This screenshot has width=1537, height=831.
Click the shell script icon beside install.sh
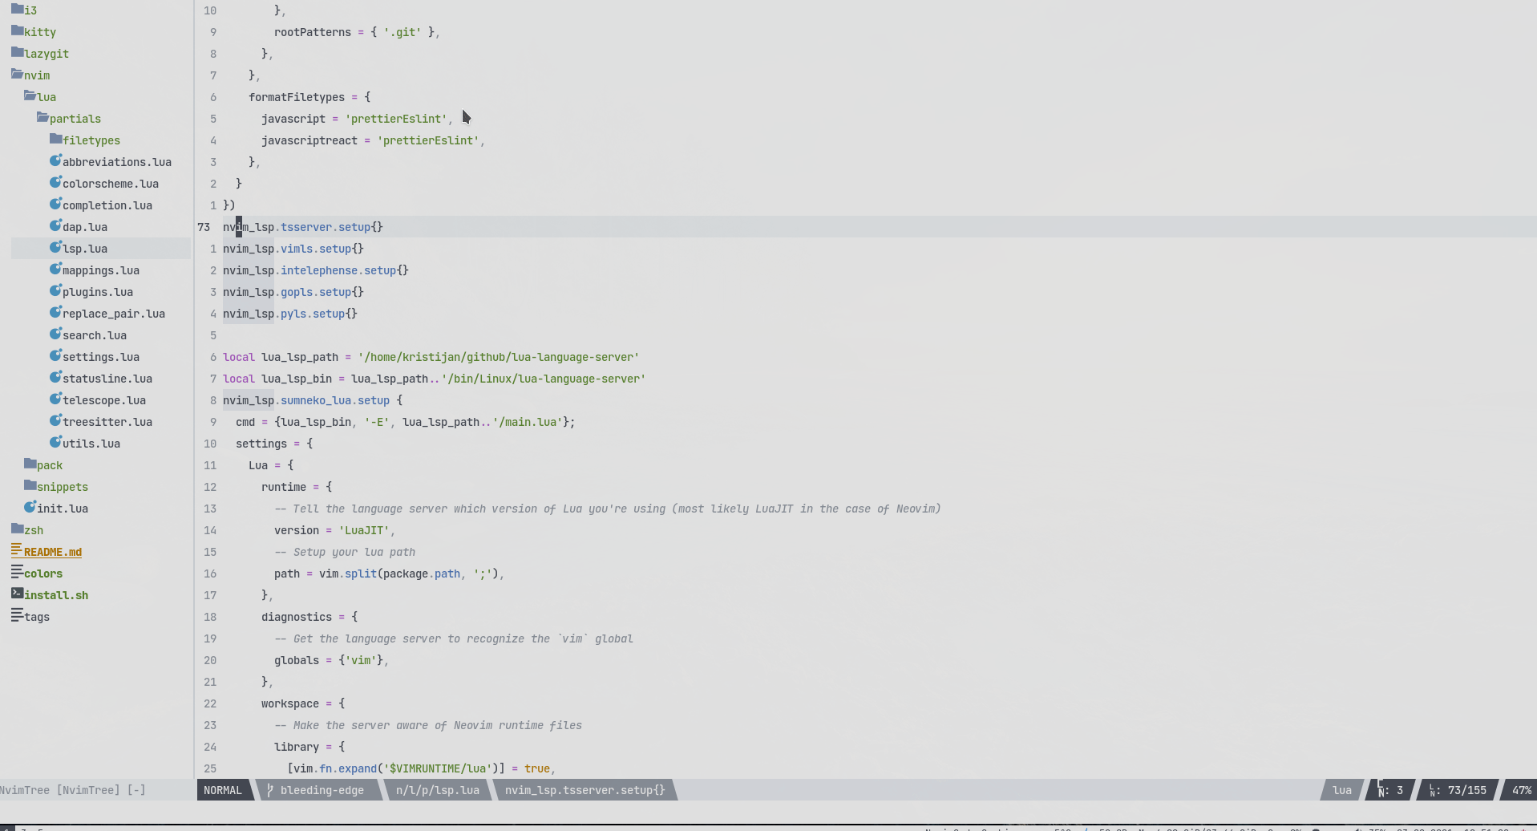17,594
